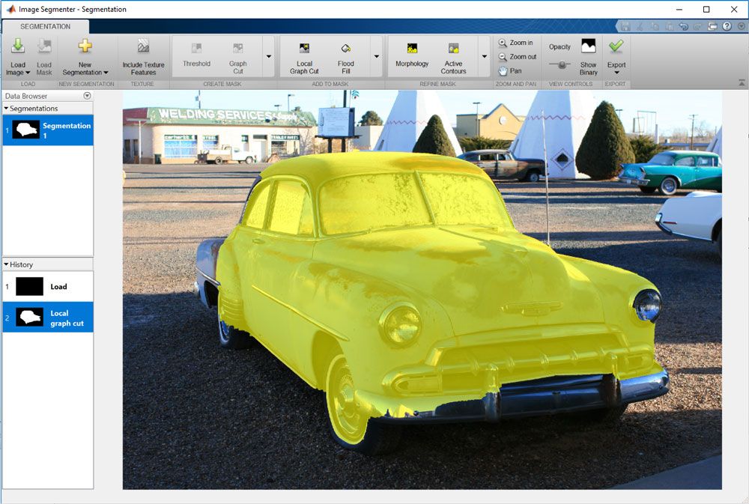Click Zoom out
Viewport: 749px width, 504px height.
pos(518,56)
